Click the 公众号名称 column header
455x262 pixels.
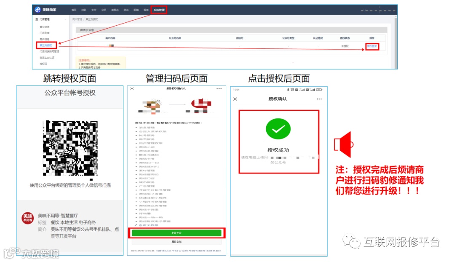(175, 38)
